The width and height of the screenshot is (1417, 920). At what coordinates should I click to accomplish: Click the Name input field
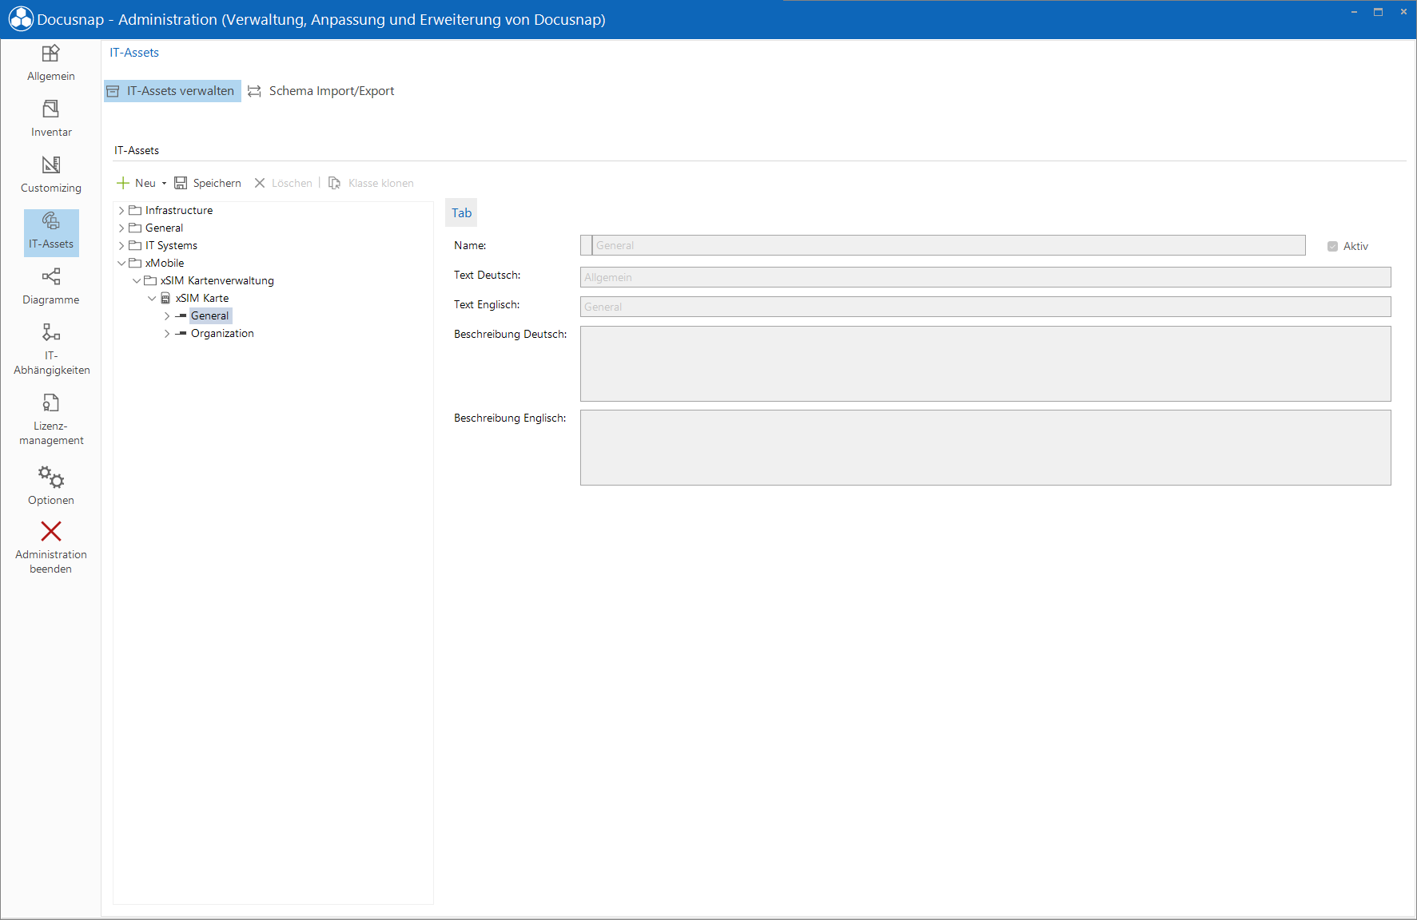949,245
